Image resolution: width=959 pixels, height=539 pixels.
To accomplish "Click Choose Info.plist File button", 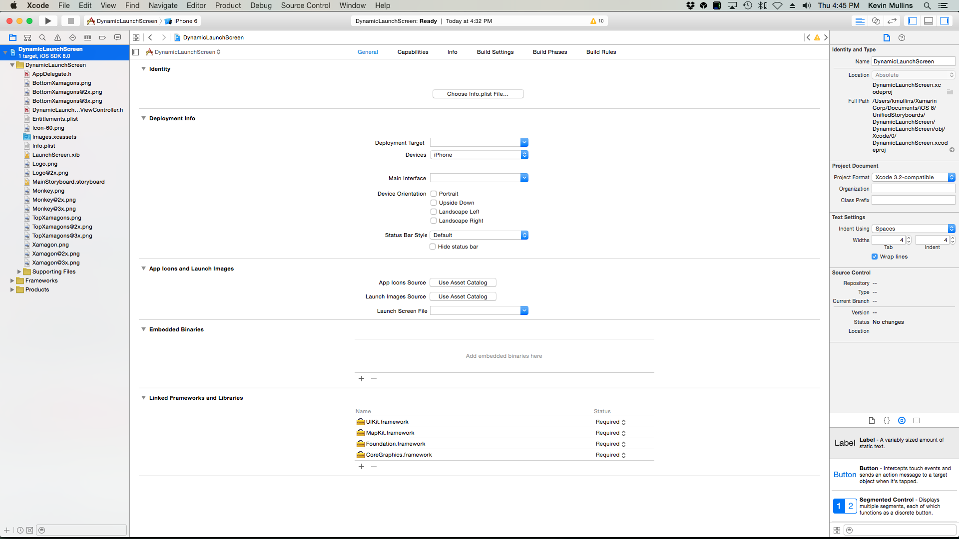I will (478, 94).
